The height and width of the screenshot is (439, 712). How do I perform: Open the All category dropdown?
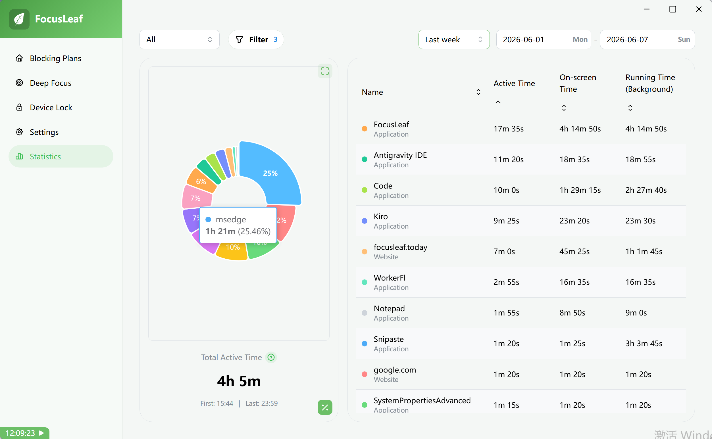coord(179,39)
